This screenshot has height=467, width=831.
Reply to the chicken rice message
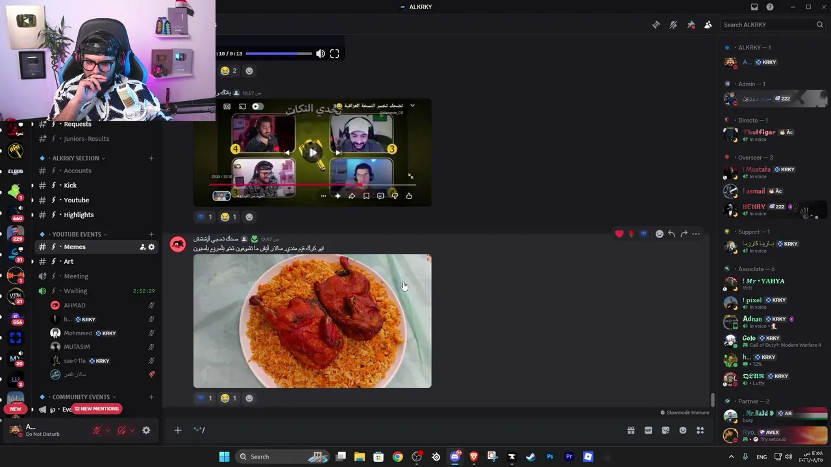pyautogui.click(x=671, y=233)
